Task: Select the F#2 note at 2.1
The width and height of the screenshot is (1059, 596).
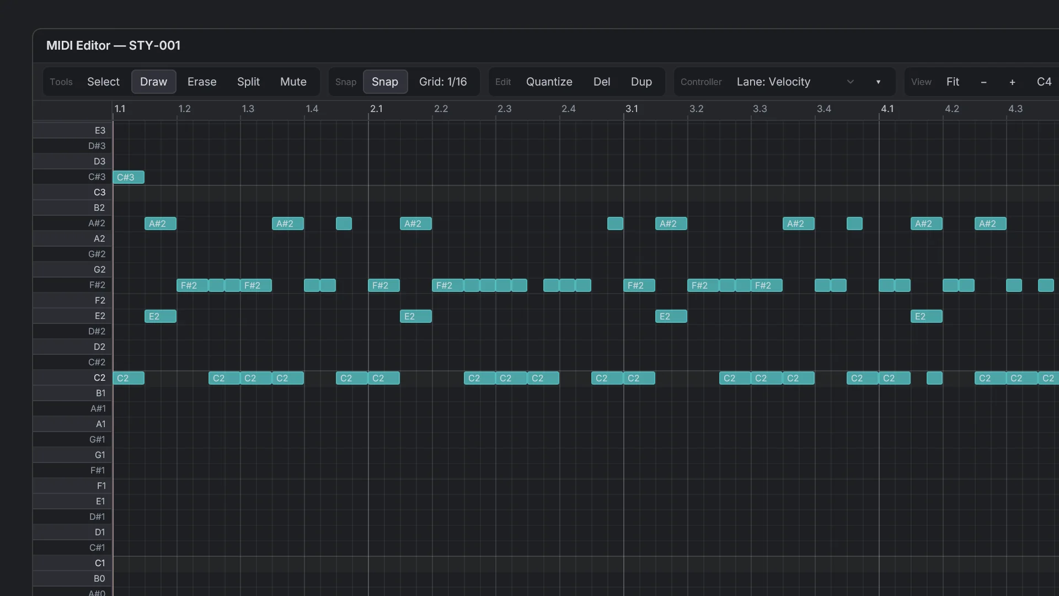Action: point(384,285)
